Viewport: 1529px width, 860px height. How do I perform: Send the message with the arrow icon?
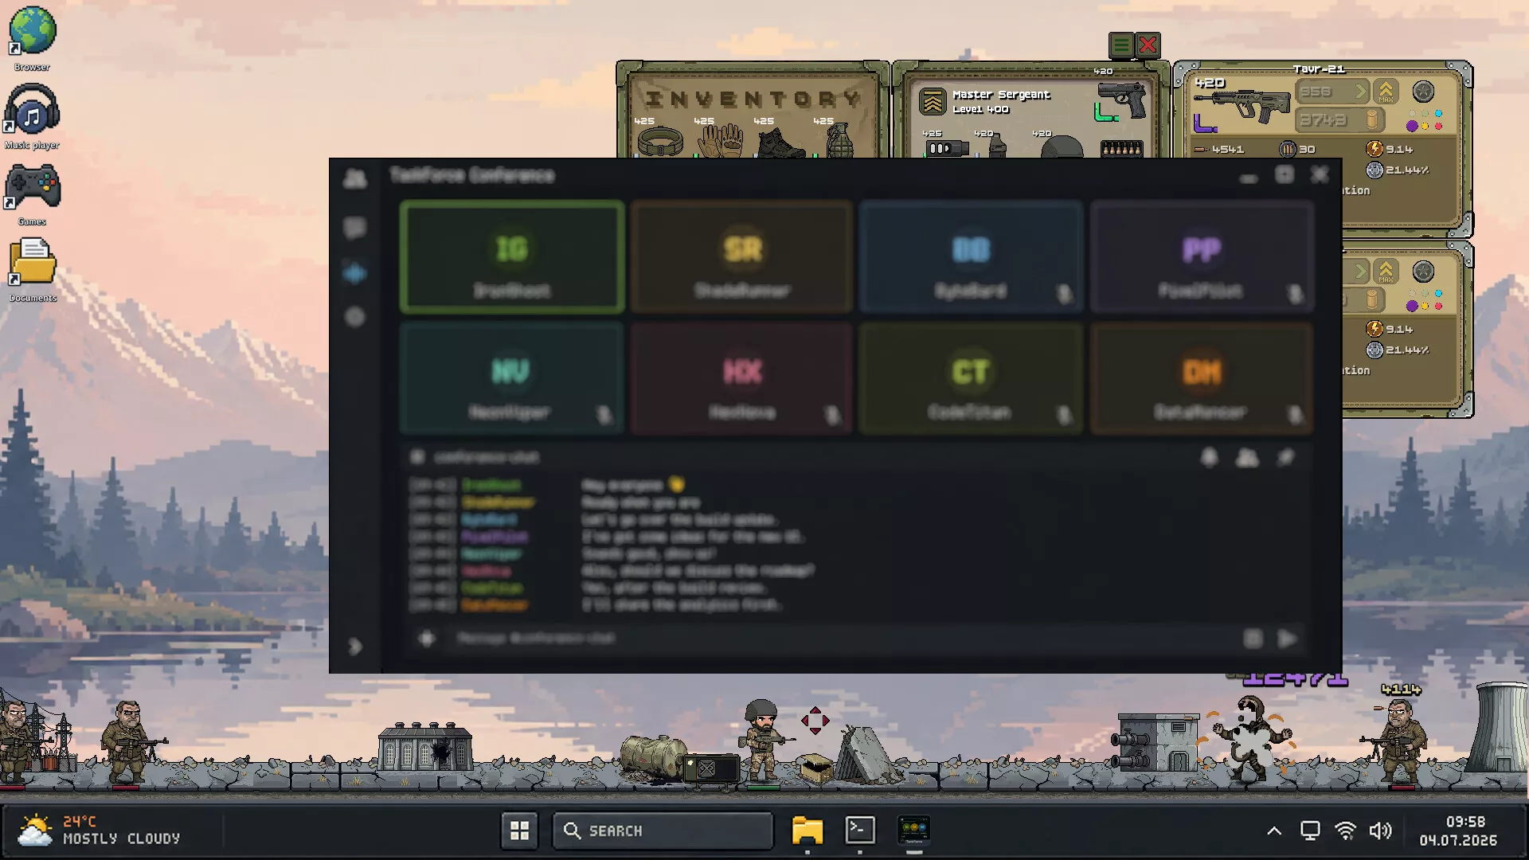pyautogui.click(x=1287, y=639)
